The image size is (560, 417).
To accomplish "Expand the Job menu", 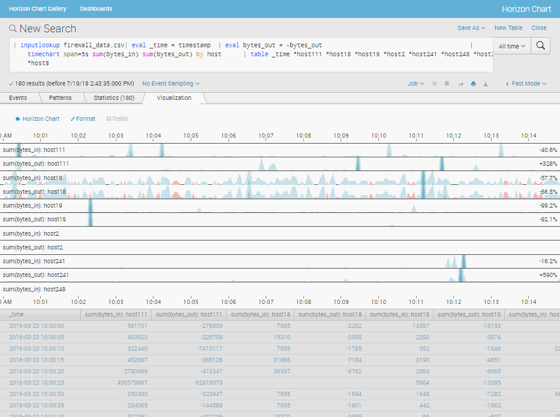I will [x=416, y=83].
